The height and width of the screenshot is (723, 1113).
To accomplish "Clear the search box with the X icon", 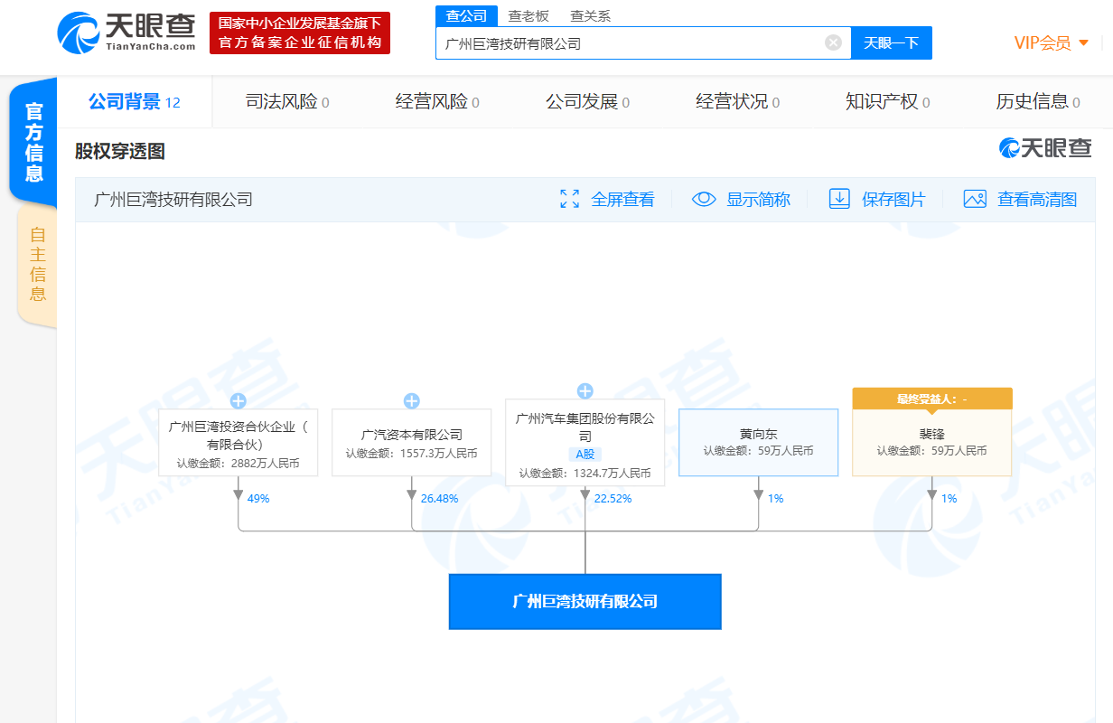I will 833,42.
